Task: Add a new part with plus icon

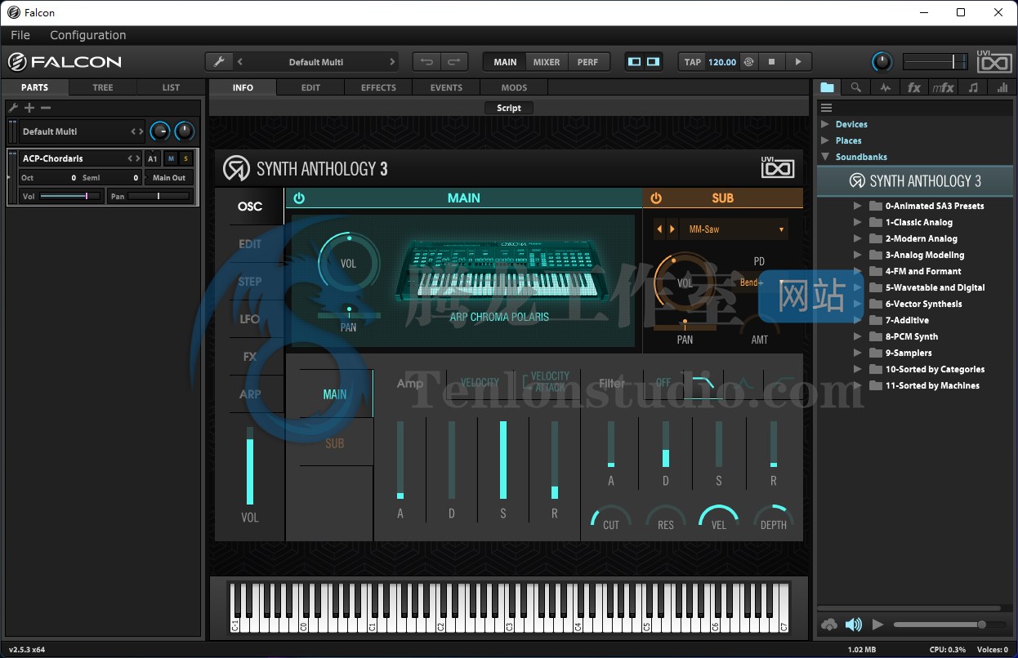Action: (x=29, y=108)
